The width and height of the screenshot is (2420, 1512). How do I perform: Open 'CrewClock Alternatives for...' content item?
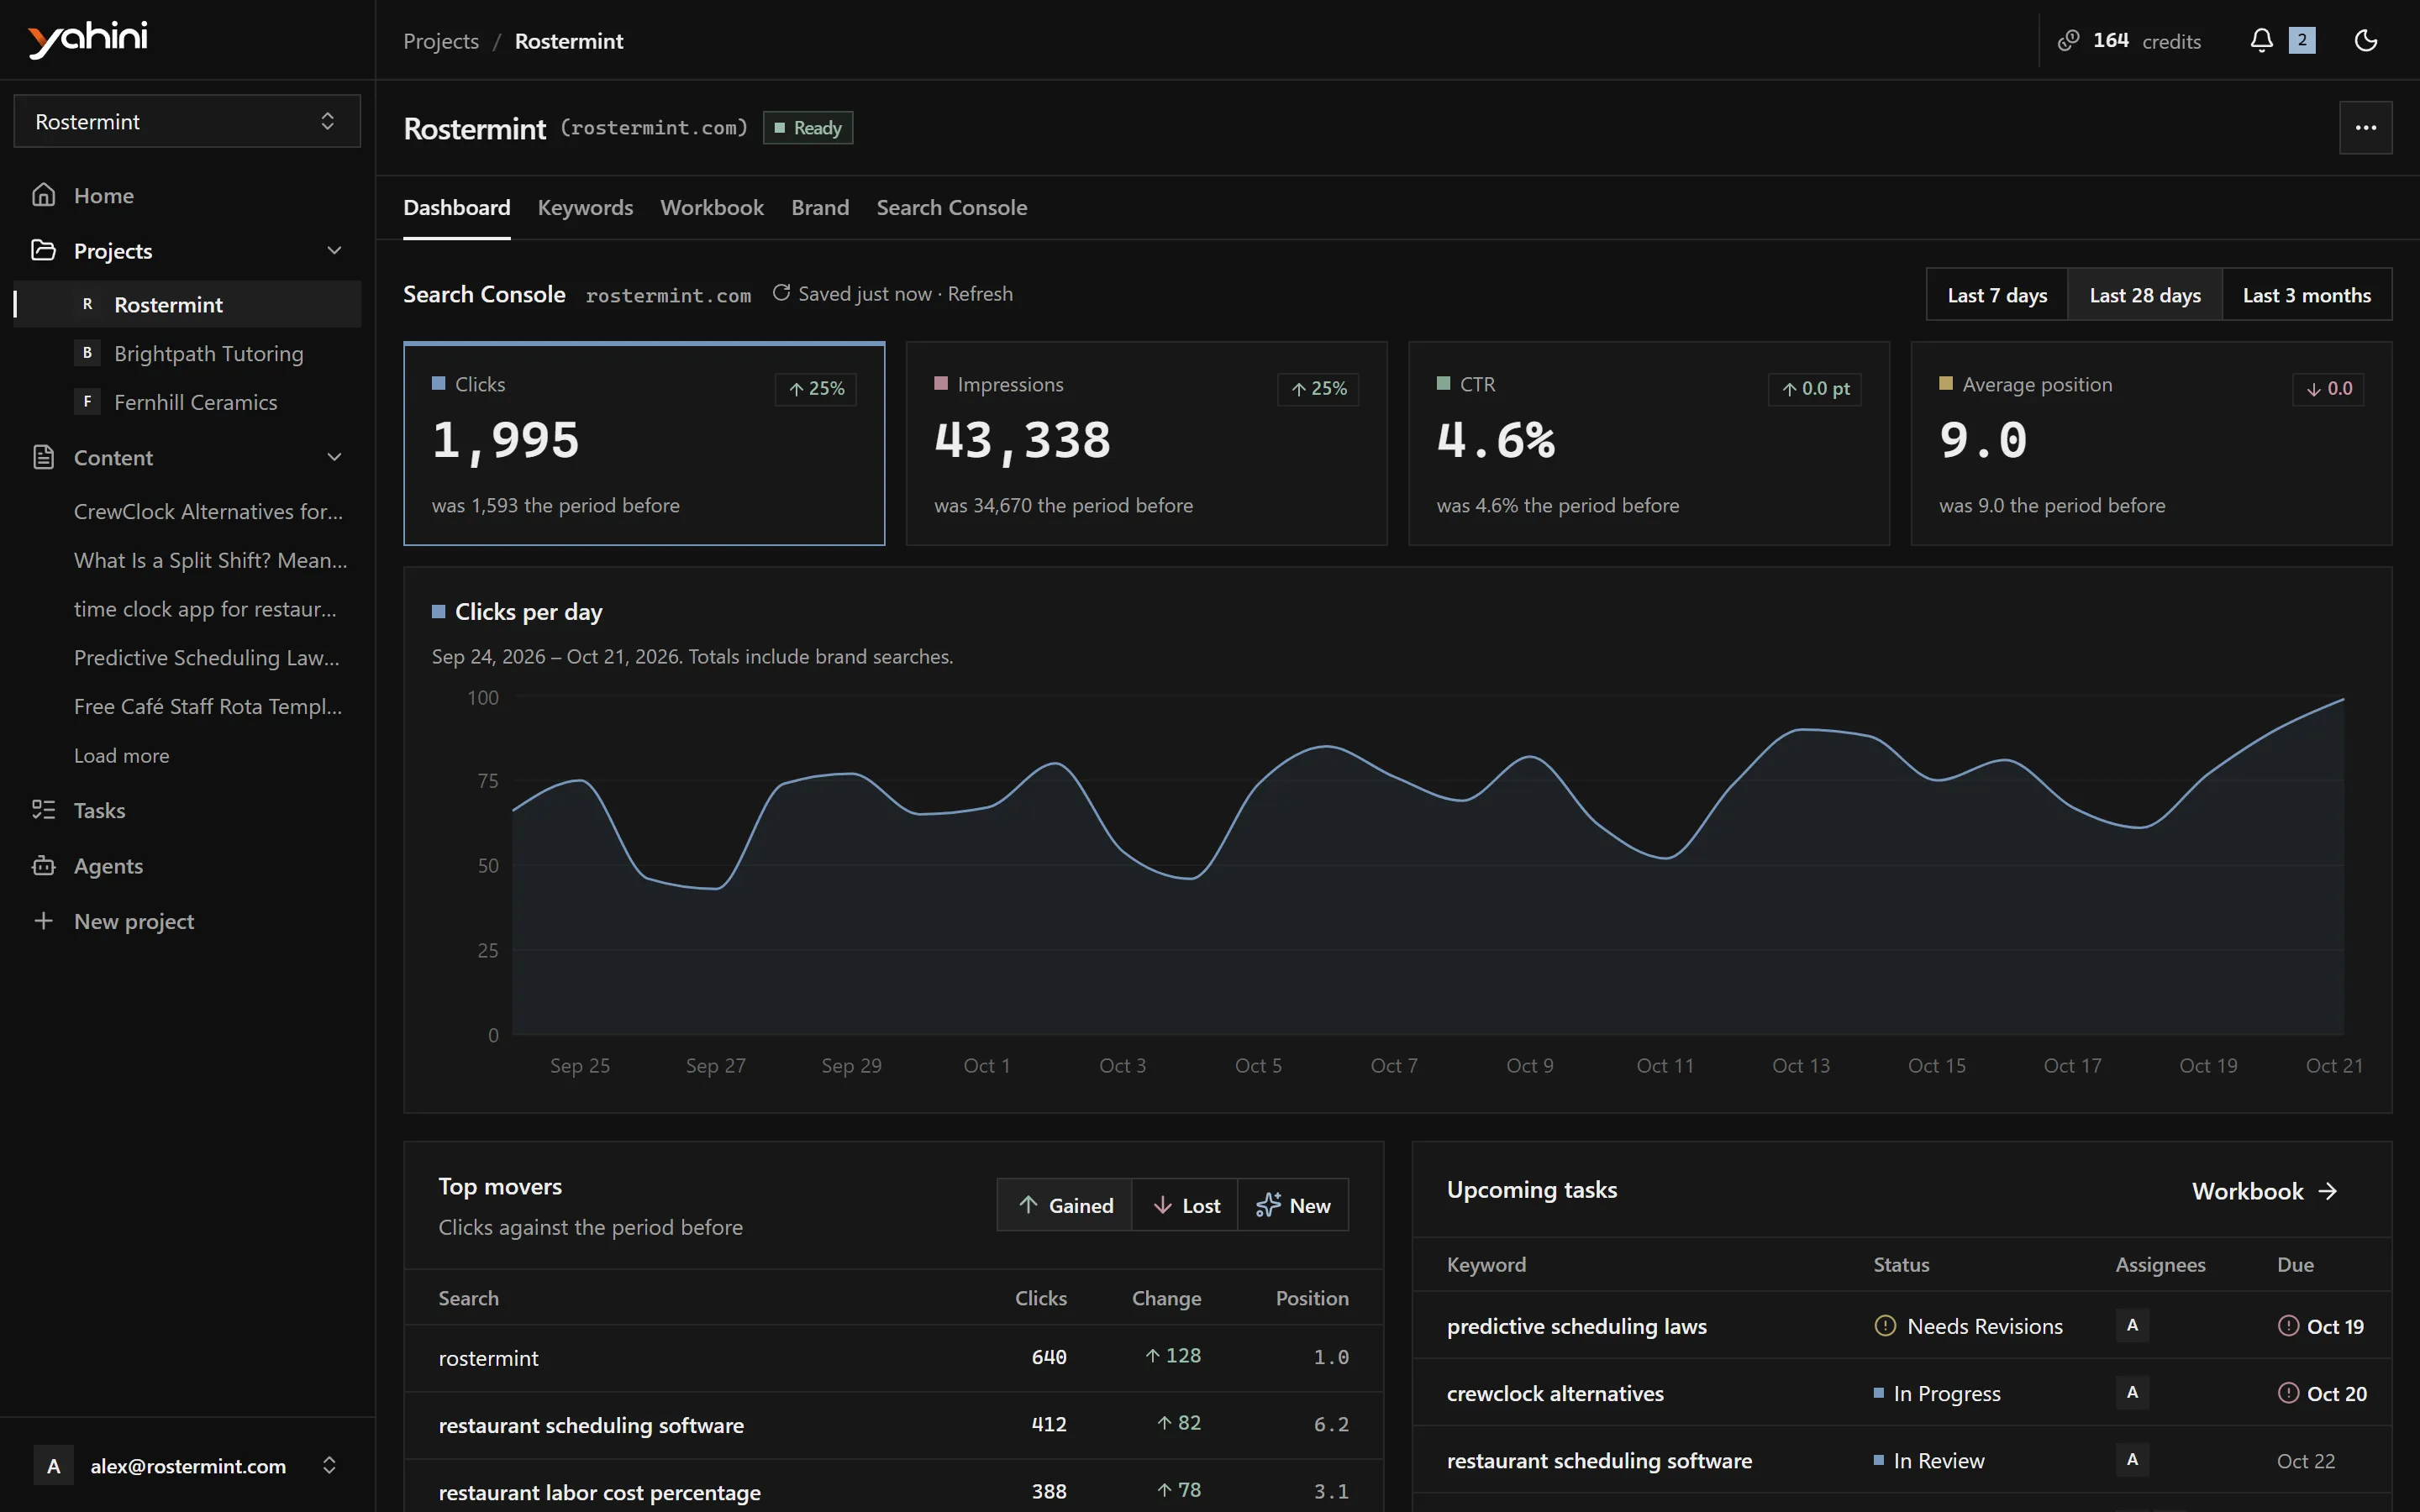[208, 511]
